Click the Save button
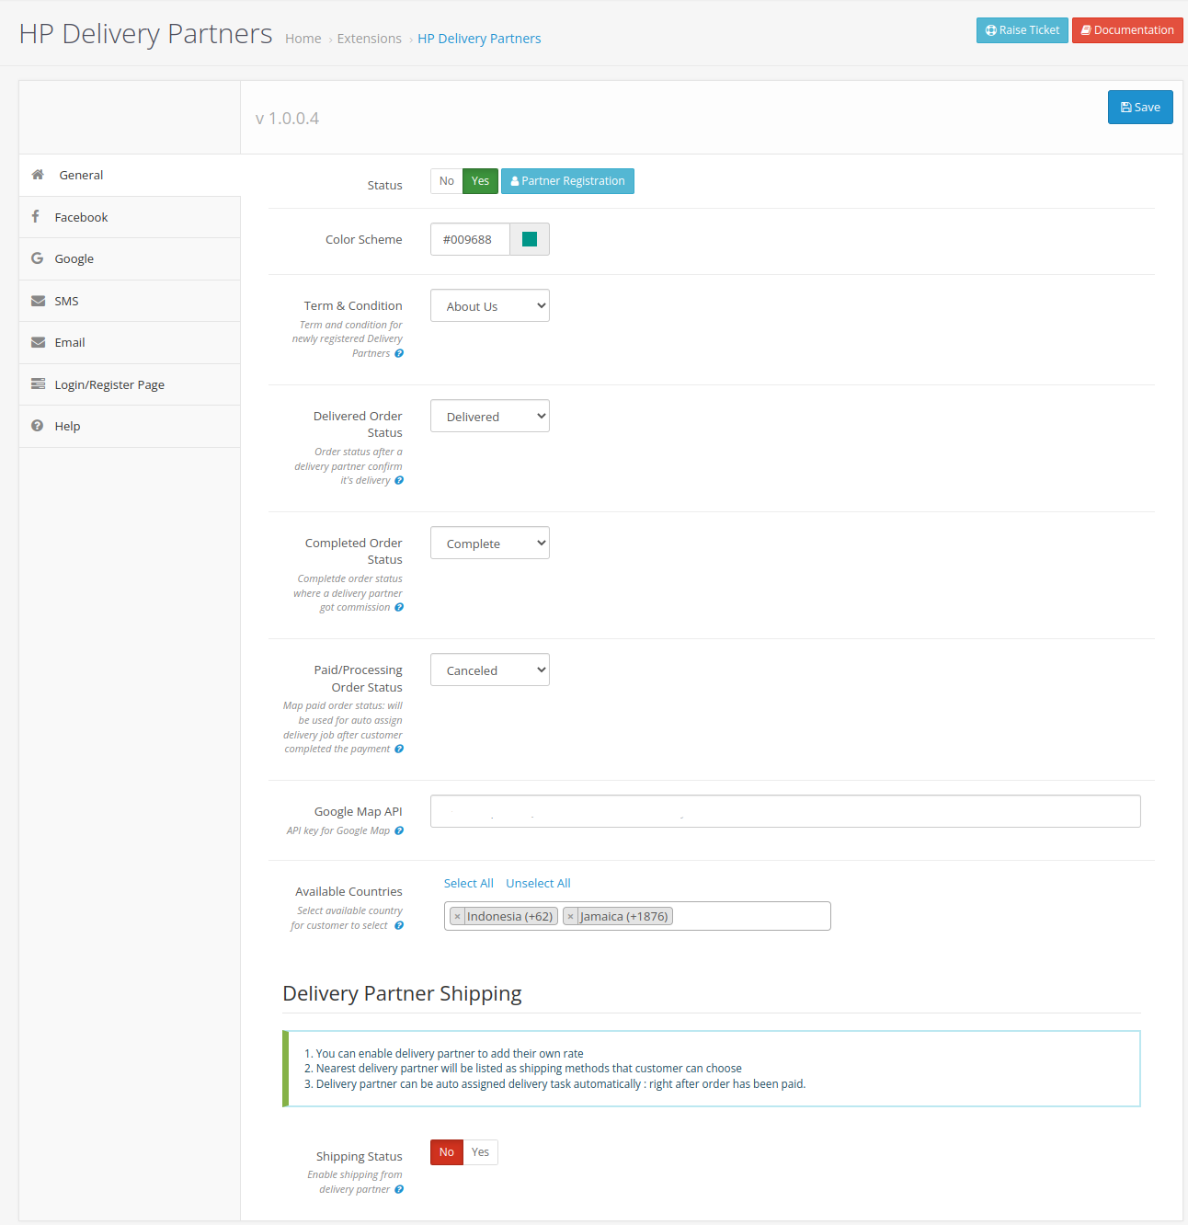 click(x=1140, y=108)
